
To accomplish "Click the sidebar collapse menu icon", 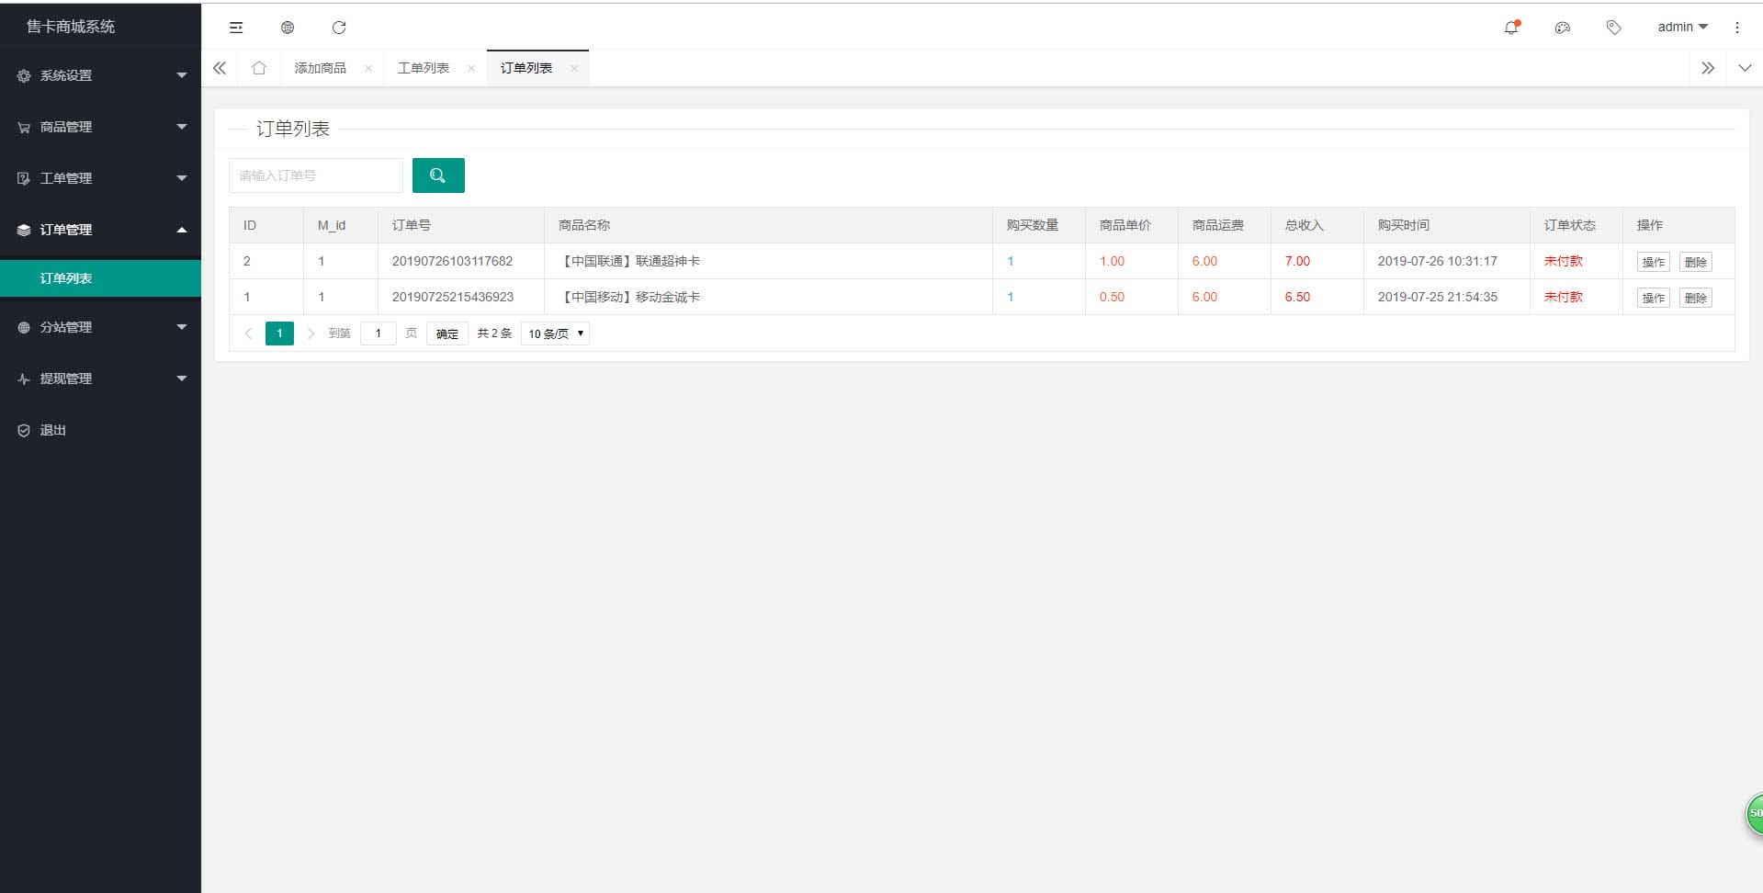I will coord(236,28).
